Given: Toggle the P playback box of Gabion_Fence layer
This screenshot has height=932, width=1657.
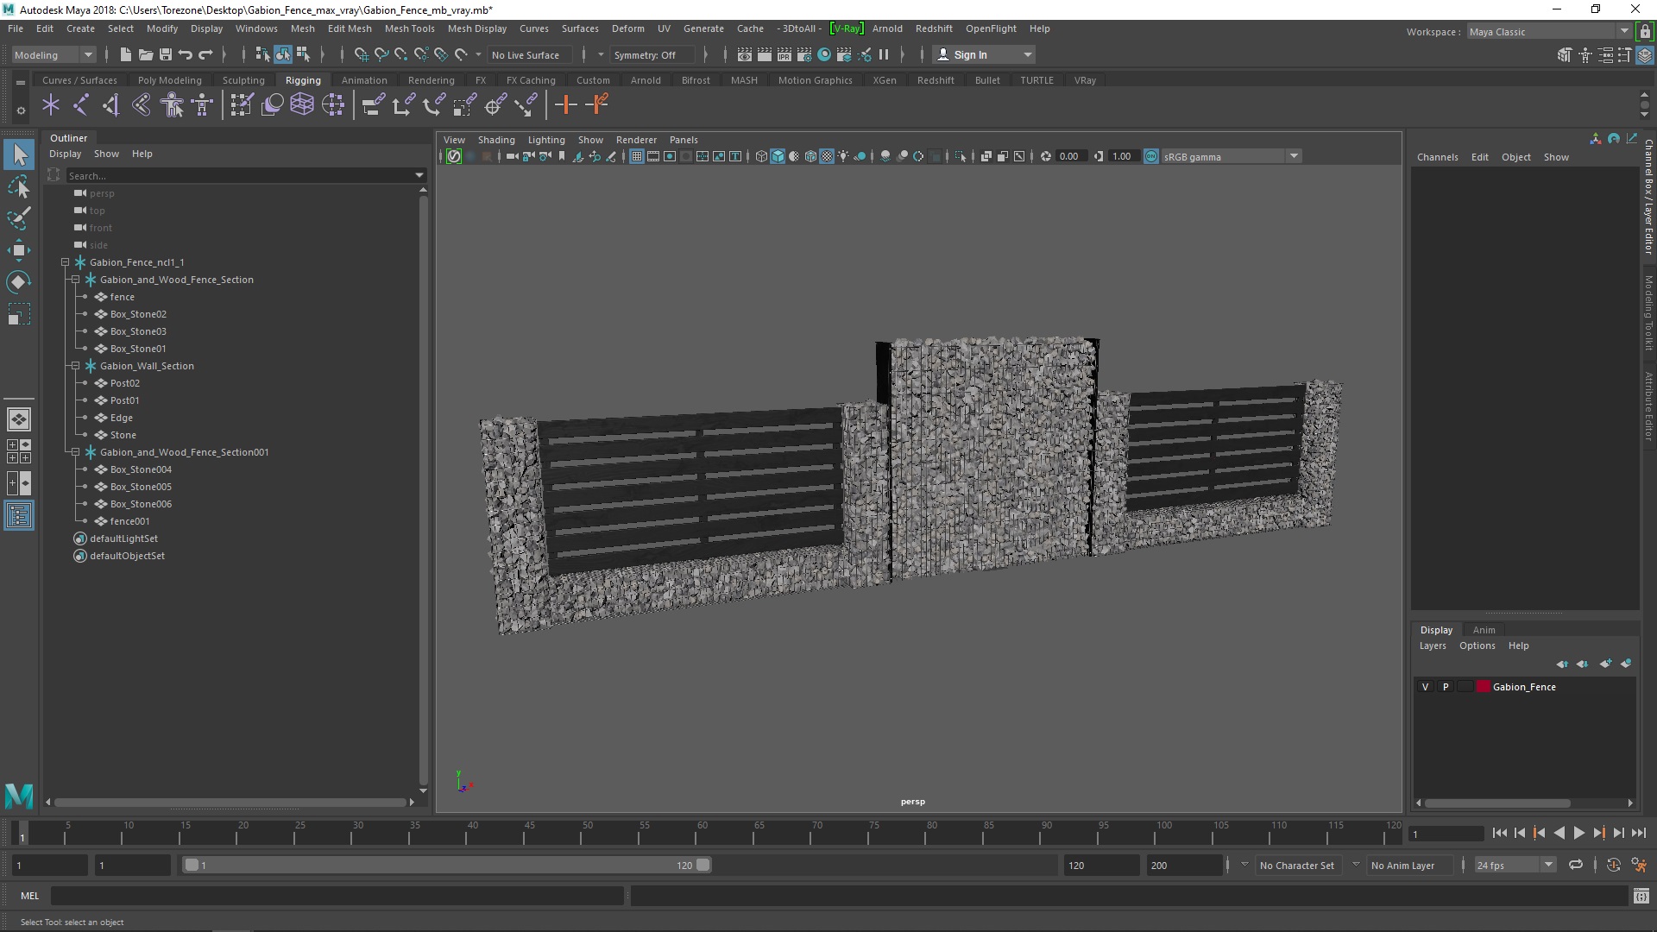Looking at the screenshot, I should click(1446, 687).
